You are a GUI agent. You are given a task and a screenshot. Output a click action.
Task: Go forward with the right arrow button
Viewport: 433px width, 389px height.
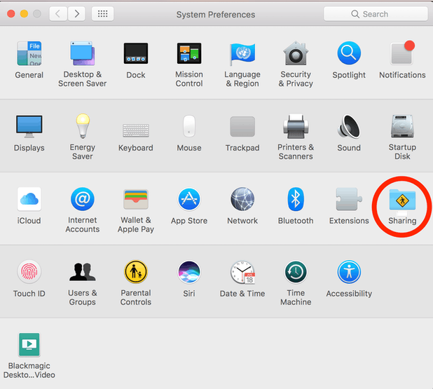[76, 13]
